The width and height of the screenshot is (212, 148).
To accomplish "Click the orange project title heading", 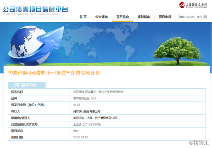I will pos(54,73).
